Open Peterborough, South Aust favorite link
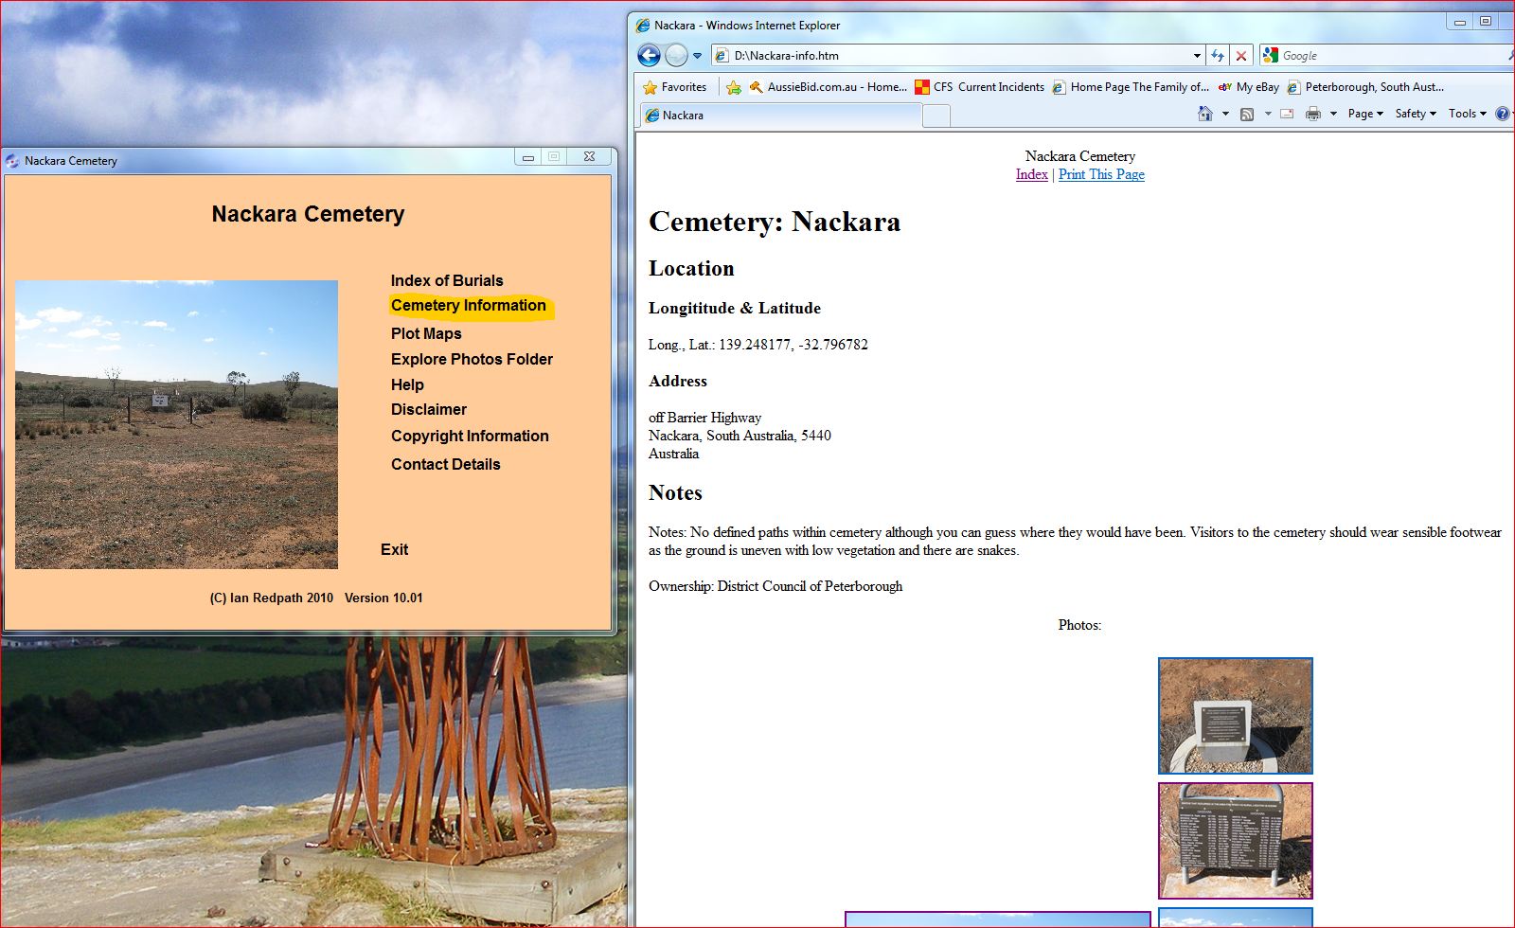The width and height of the screenshot is (1515, 928). point(1364,87)
